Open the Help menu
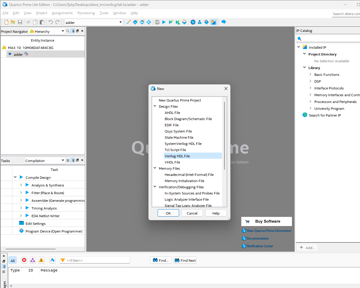The image size is (360, 288). click(x=134, y=13)
